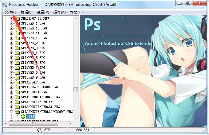Click the SPINNER_9.PNG folder icon
The image size is (209, 135).
pyautogui.click(x=17, y=78)
